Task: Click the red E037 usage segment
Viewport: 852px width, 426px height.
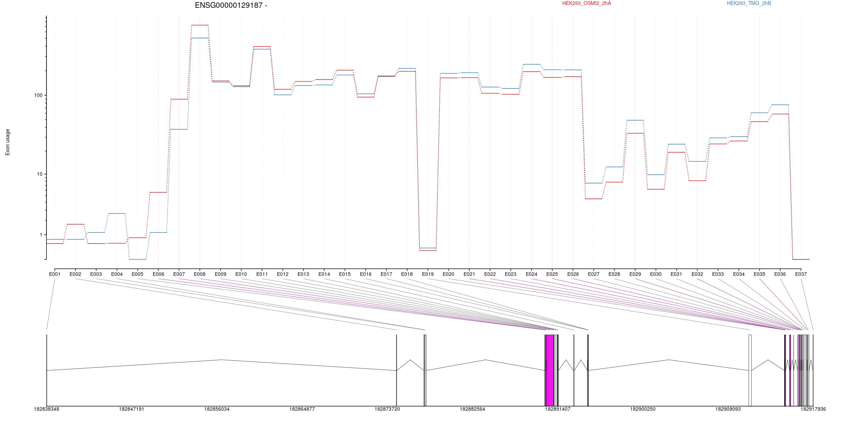Action: [x=801, y=259]
